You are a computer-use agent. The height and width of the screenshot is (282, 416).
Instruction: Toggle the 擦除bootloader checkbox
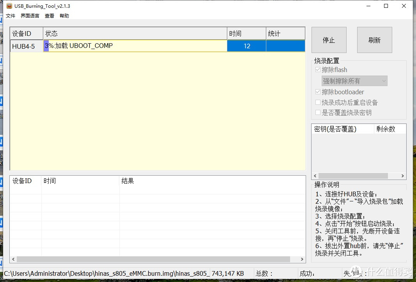[318, 92]
